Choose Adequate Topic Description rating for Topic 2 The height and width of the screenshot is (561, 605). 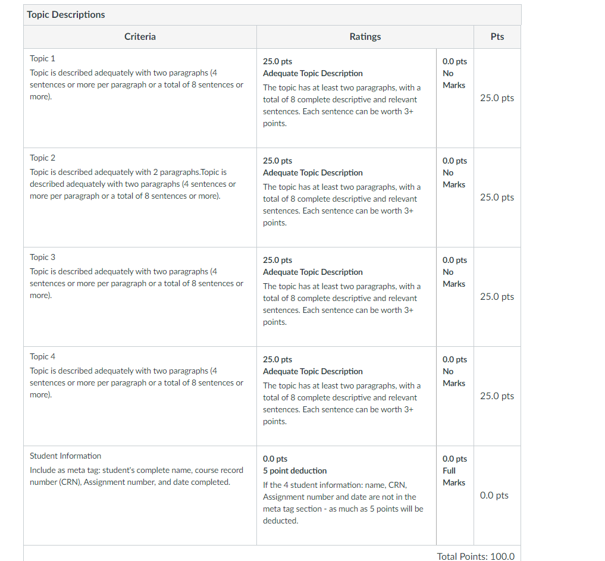pyautogui.click(x=346, y=198)
